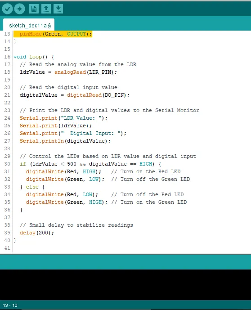Click digitalWrite(Green, LOW) line

(x=65, y=179)
